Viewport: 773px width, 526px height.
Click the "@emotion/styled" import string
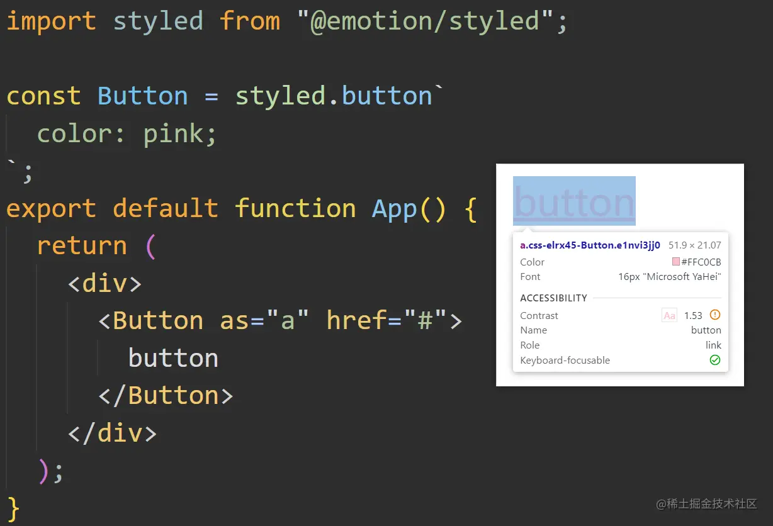point(426,21)
